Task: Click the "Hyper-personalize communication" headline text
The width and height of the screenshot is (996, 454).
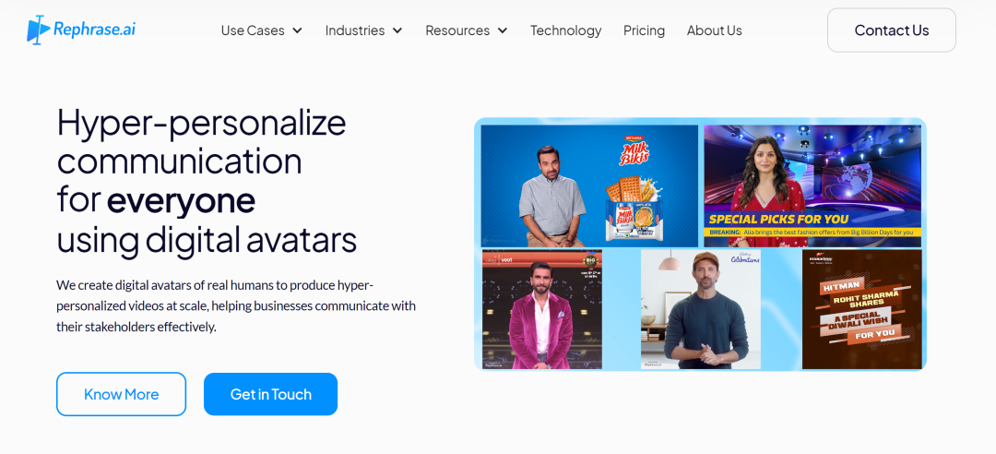Action: 201,142
